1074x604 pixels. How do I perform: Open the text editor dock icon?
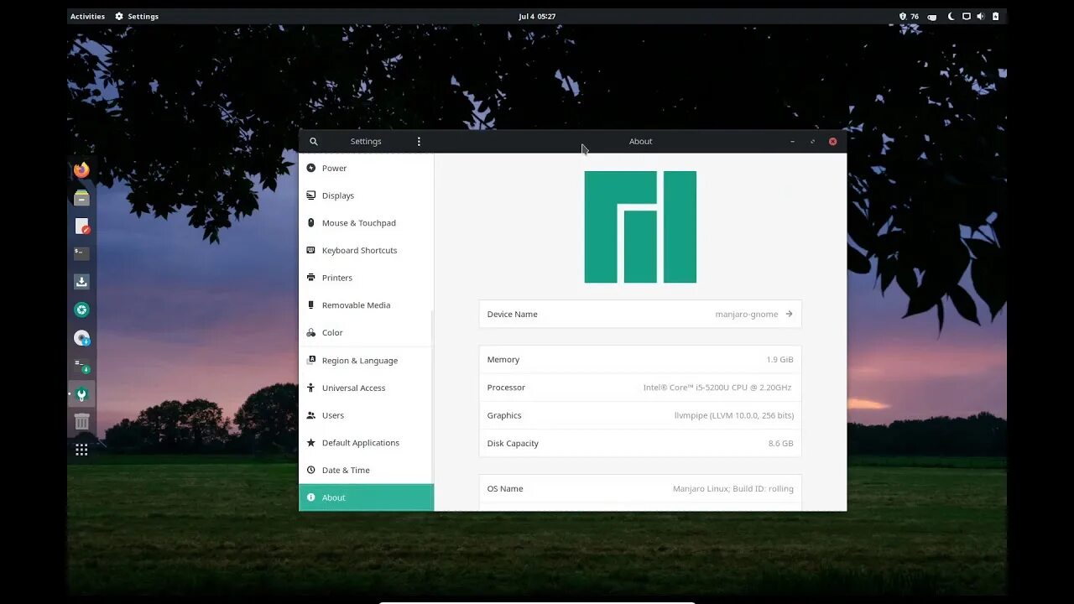pos(81,226)
